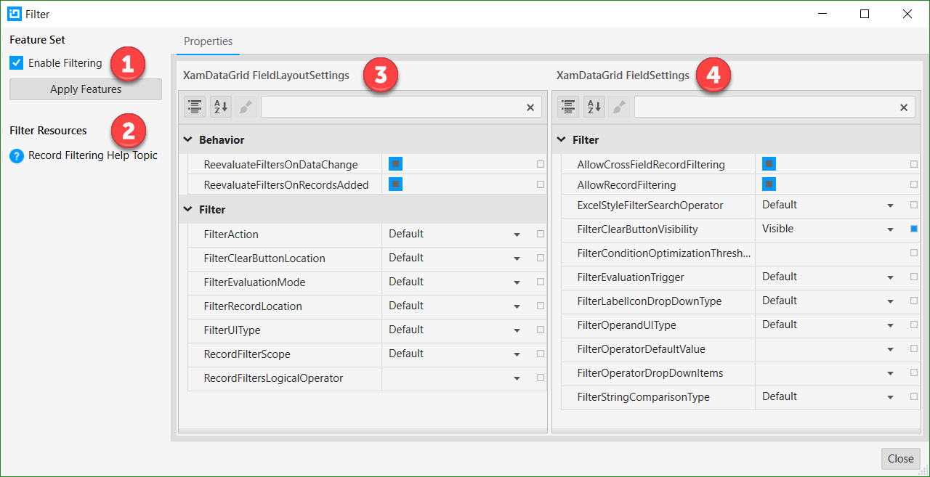Image resolution: width=930 pixels, height=477 pixels.
Task: Collapse the Filter category in FieldSettings
Action: pos(562,139)
